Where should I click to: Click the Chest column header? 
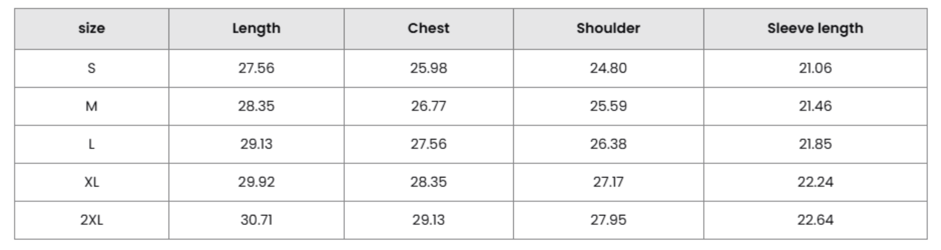pos(429,28)
